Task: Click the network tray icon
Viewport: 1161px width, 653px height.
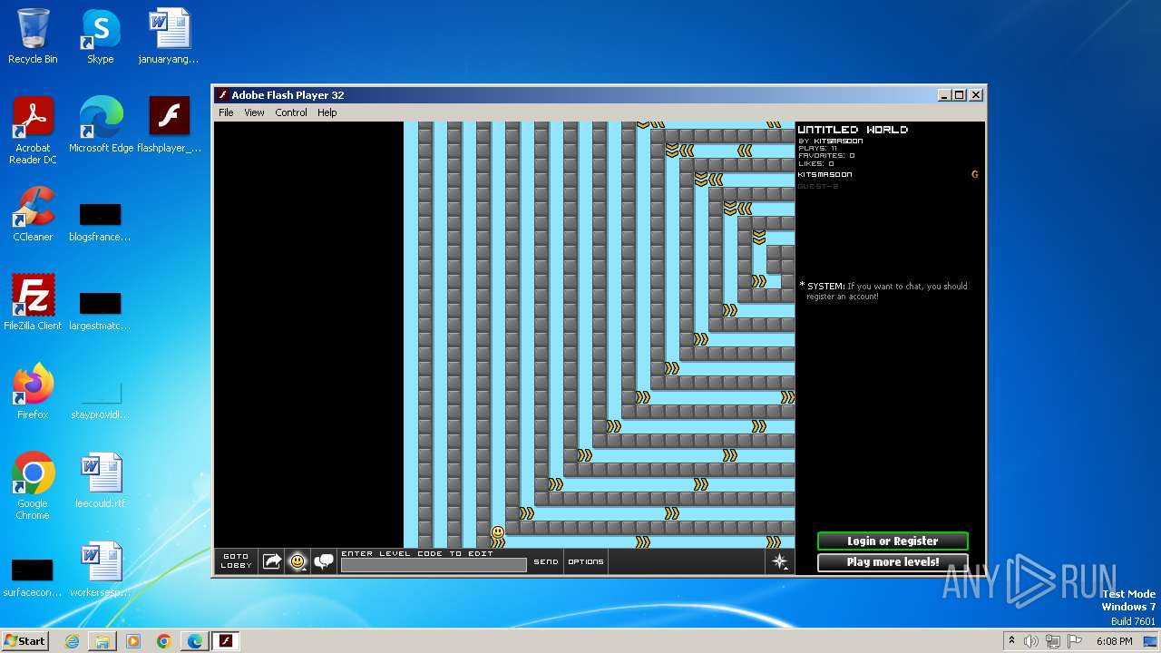Action: click(x=1053, y=641)
